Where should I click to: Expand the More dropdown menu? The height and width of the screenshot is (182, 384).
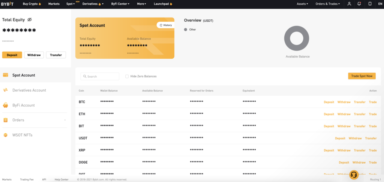click(142, 4)
